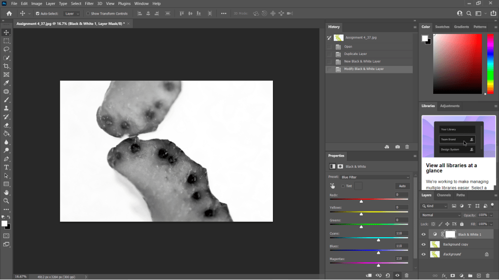Select the Type tool
The image size is (499, 280).
(x=6, y=167)
